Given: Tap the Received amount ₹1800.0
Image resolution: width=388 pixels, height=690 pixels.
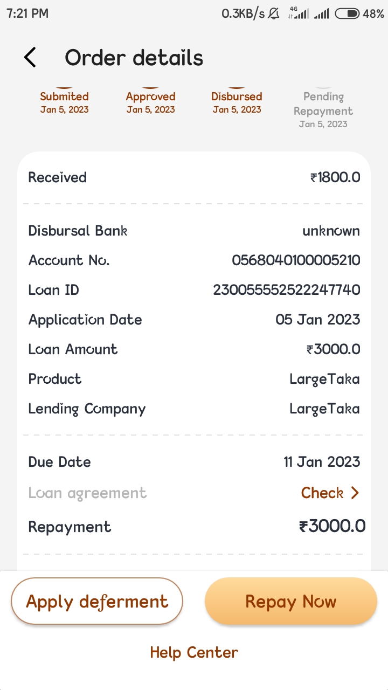Looking at the screenshot, I should click(x=335, y=177).
